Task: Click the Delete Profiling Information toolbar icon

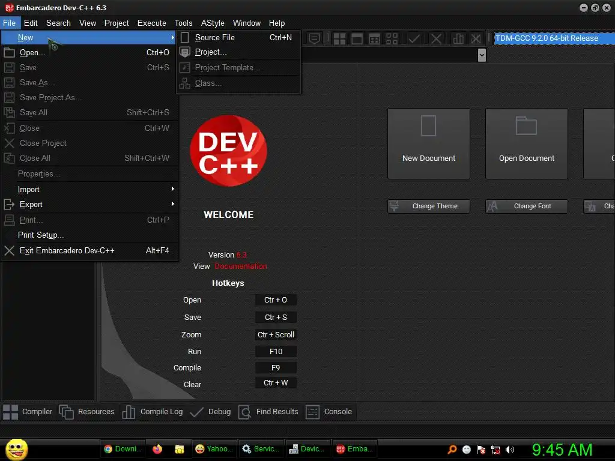Action: pos(476,38)
